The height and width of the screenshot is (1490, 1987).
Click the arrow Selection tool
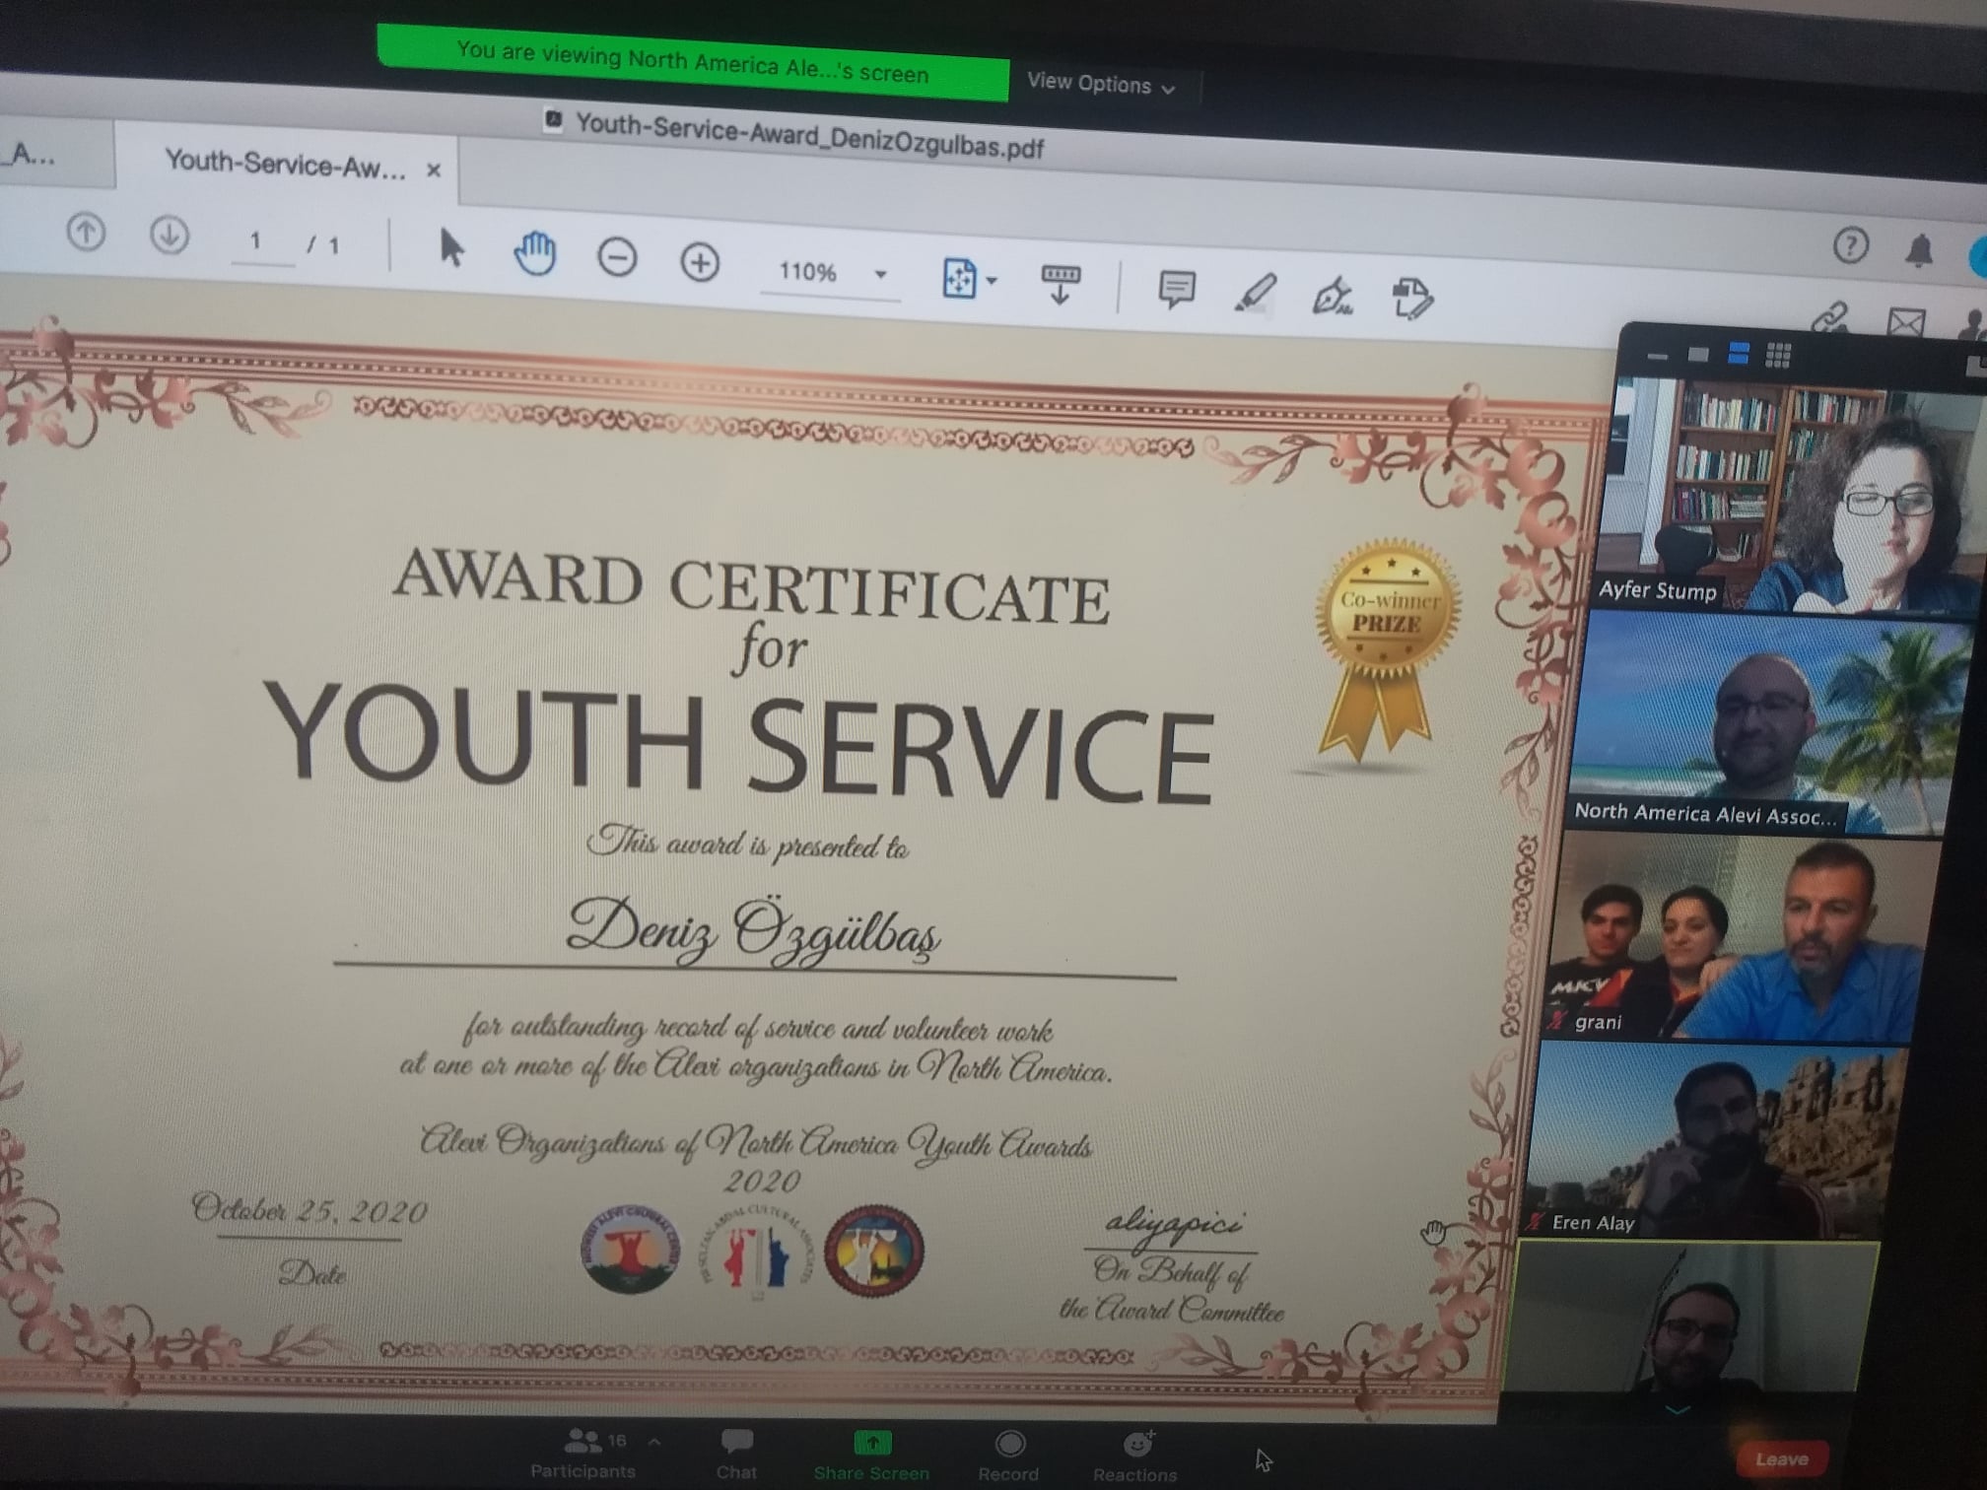click(451, 248)
